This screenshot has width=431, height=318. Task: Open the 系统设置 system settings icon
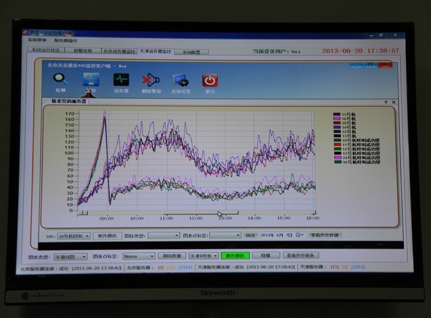coord(180,81)
